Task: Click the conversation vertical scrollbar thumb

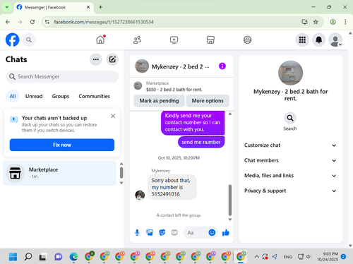Action: (230, 200)
